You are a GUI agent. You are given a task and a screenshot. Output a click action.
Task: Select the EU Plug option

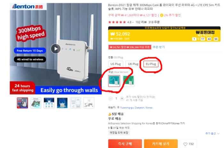[151, 64]
